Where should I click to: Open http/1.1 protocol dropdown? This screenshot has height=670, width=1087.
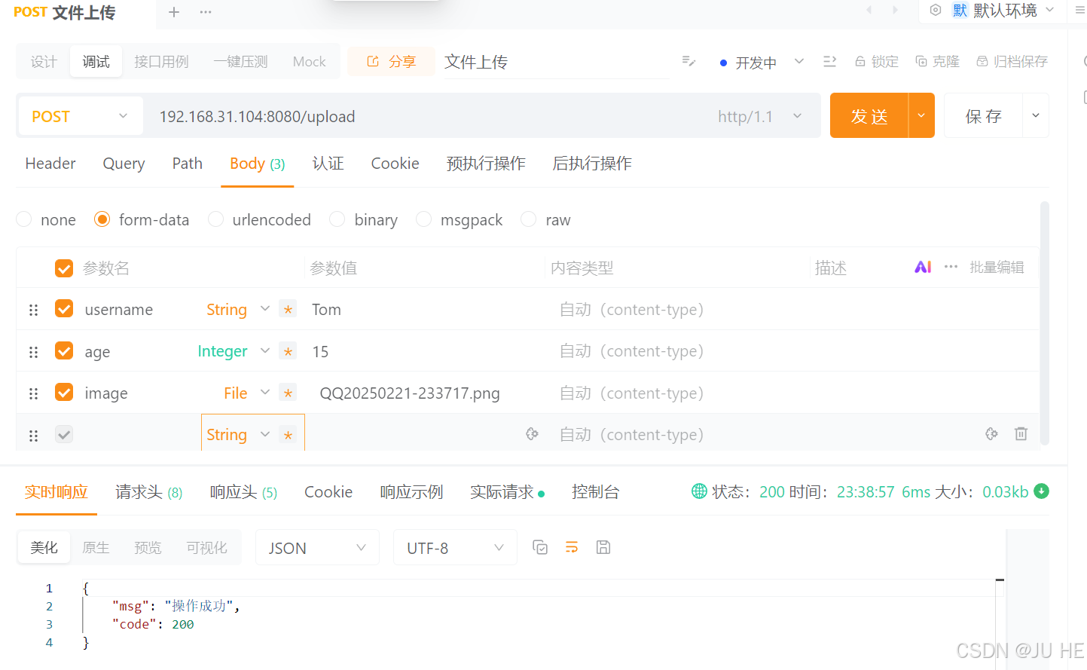click(x=759, y=116)
